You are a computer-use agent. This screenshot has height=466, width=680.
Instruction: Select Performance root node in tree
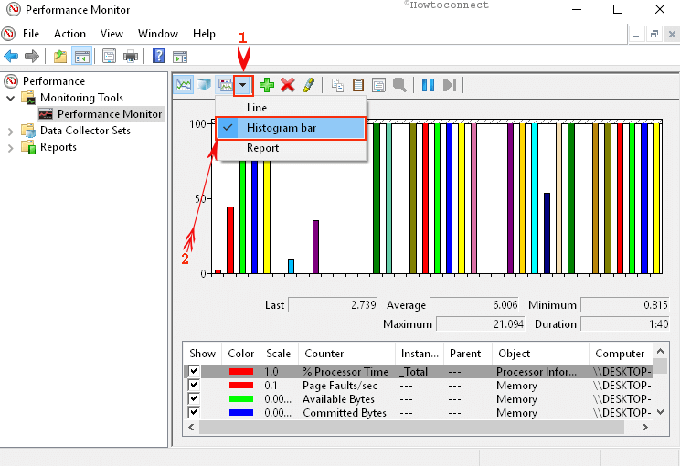click(54, 81)
